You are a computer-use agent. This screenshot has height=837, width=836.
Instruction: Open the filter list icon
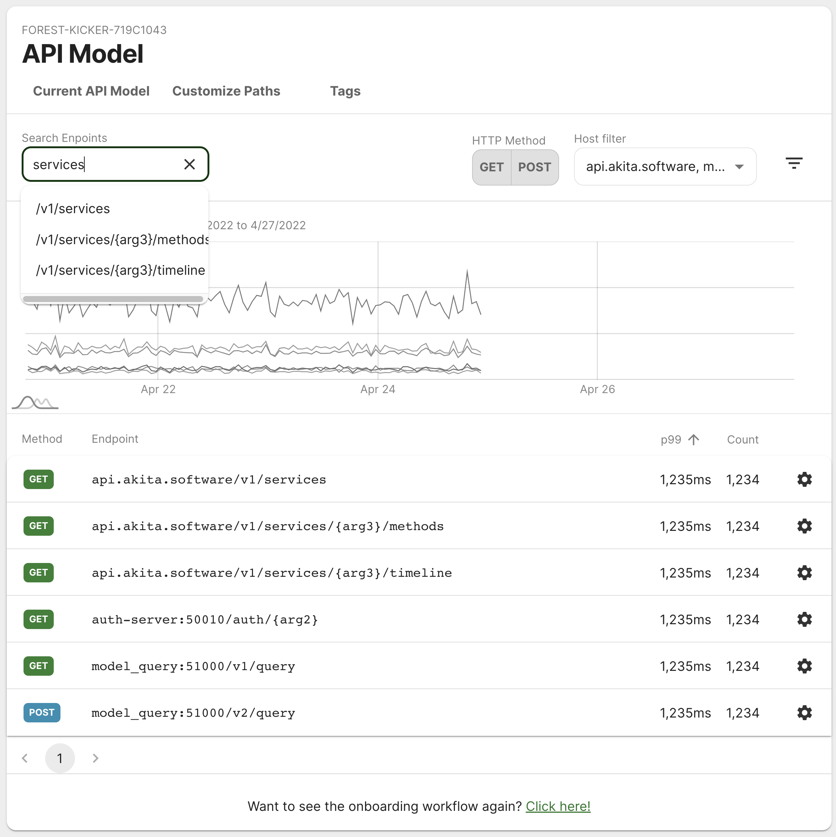click(x=793, y=163)
